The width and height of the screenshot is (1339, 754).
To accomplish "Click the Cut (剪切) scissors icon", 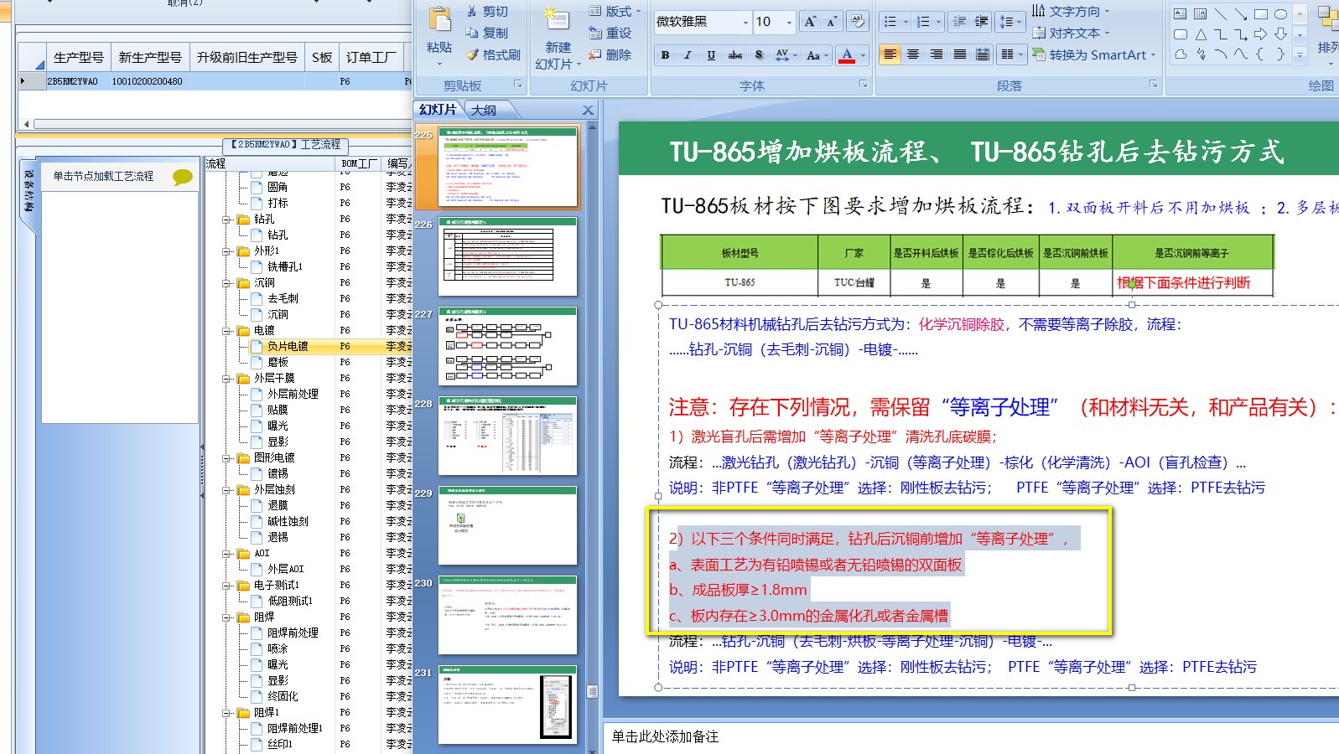I will (472, 12).
